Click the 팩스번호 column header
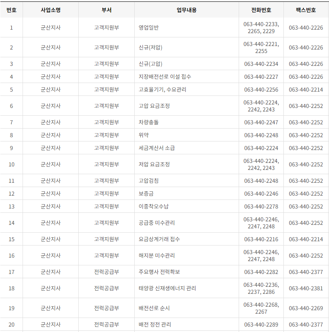This screenshot has height=332, width=329. 305,11
